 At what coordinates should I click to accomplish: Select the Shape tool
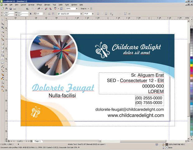2,23
